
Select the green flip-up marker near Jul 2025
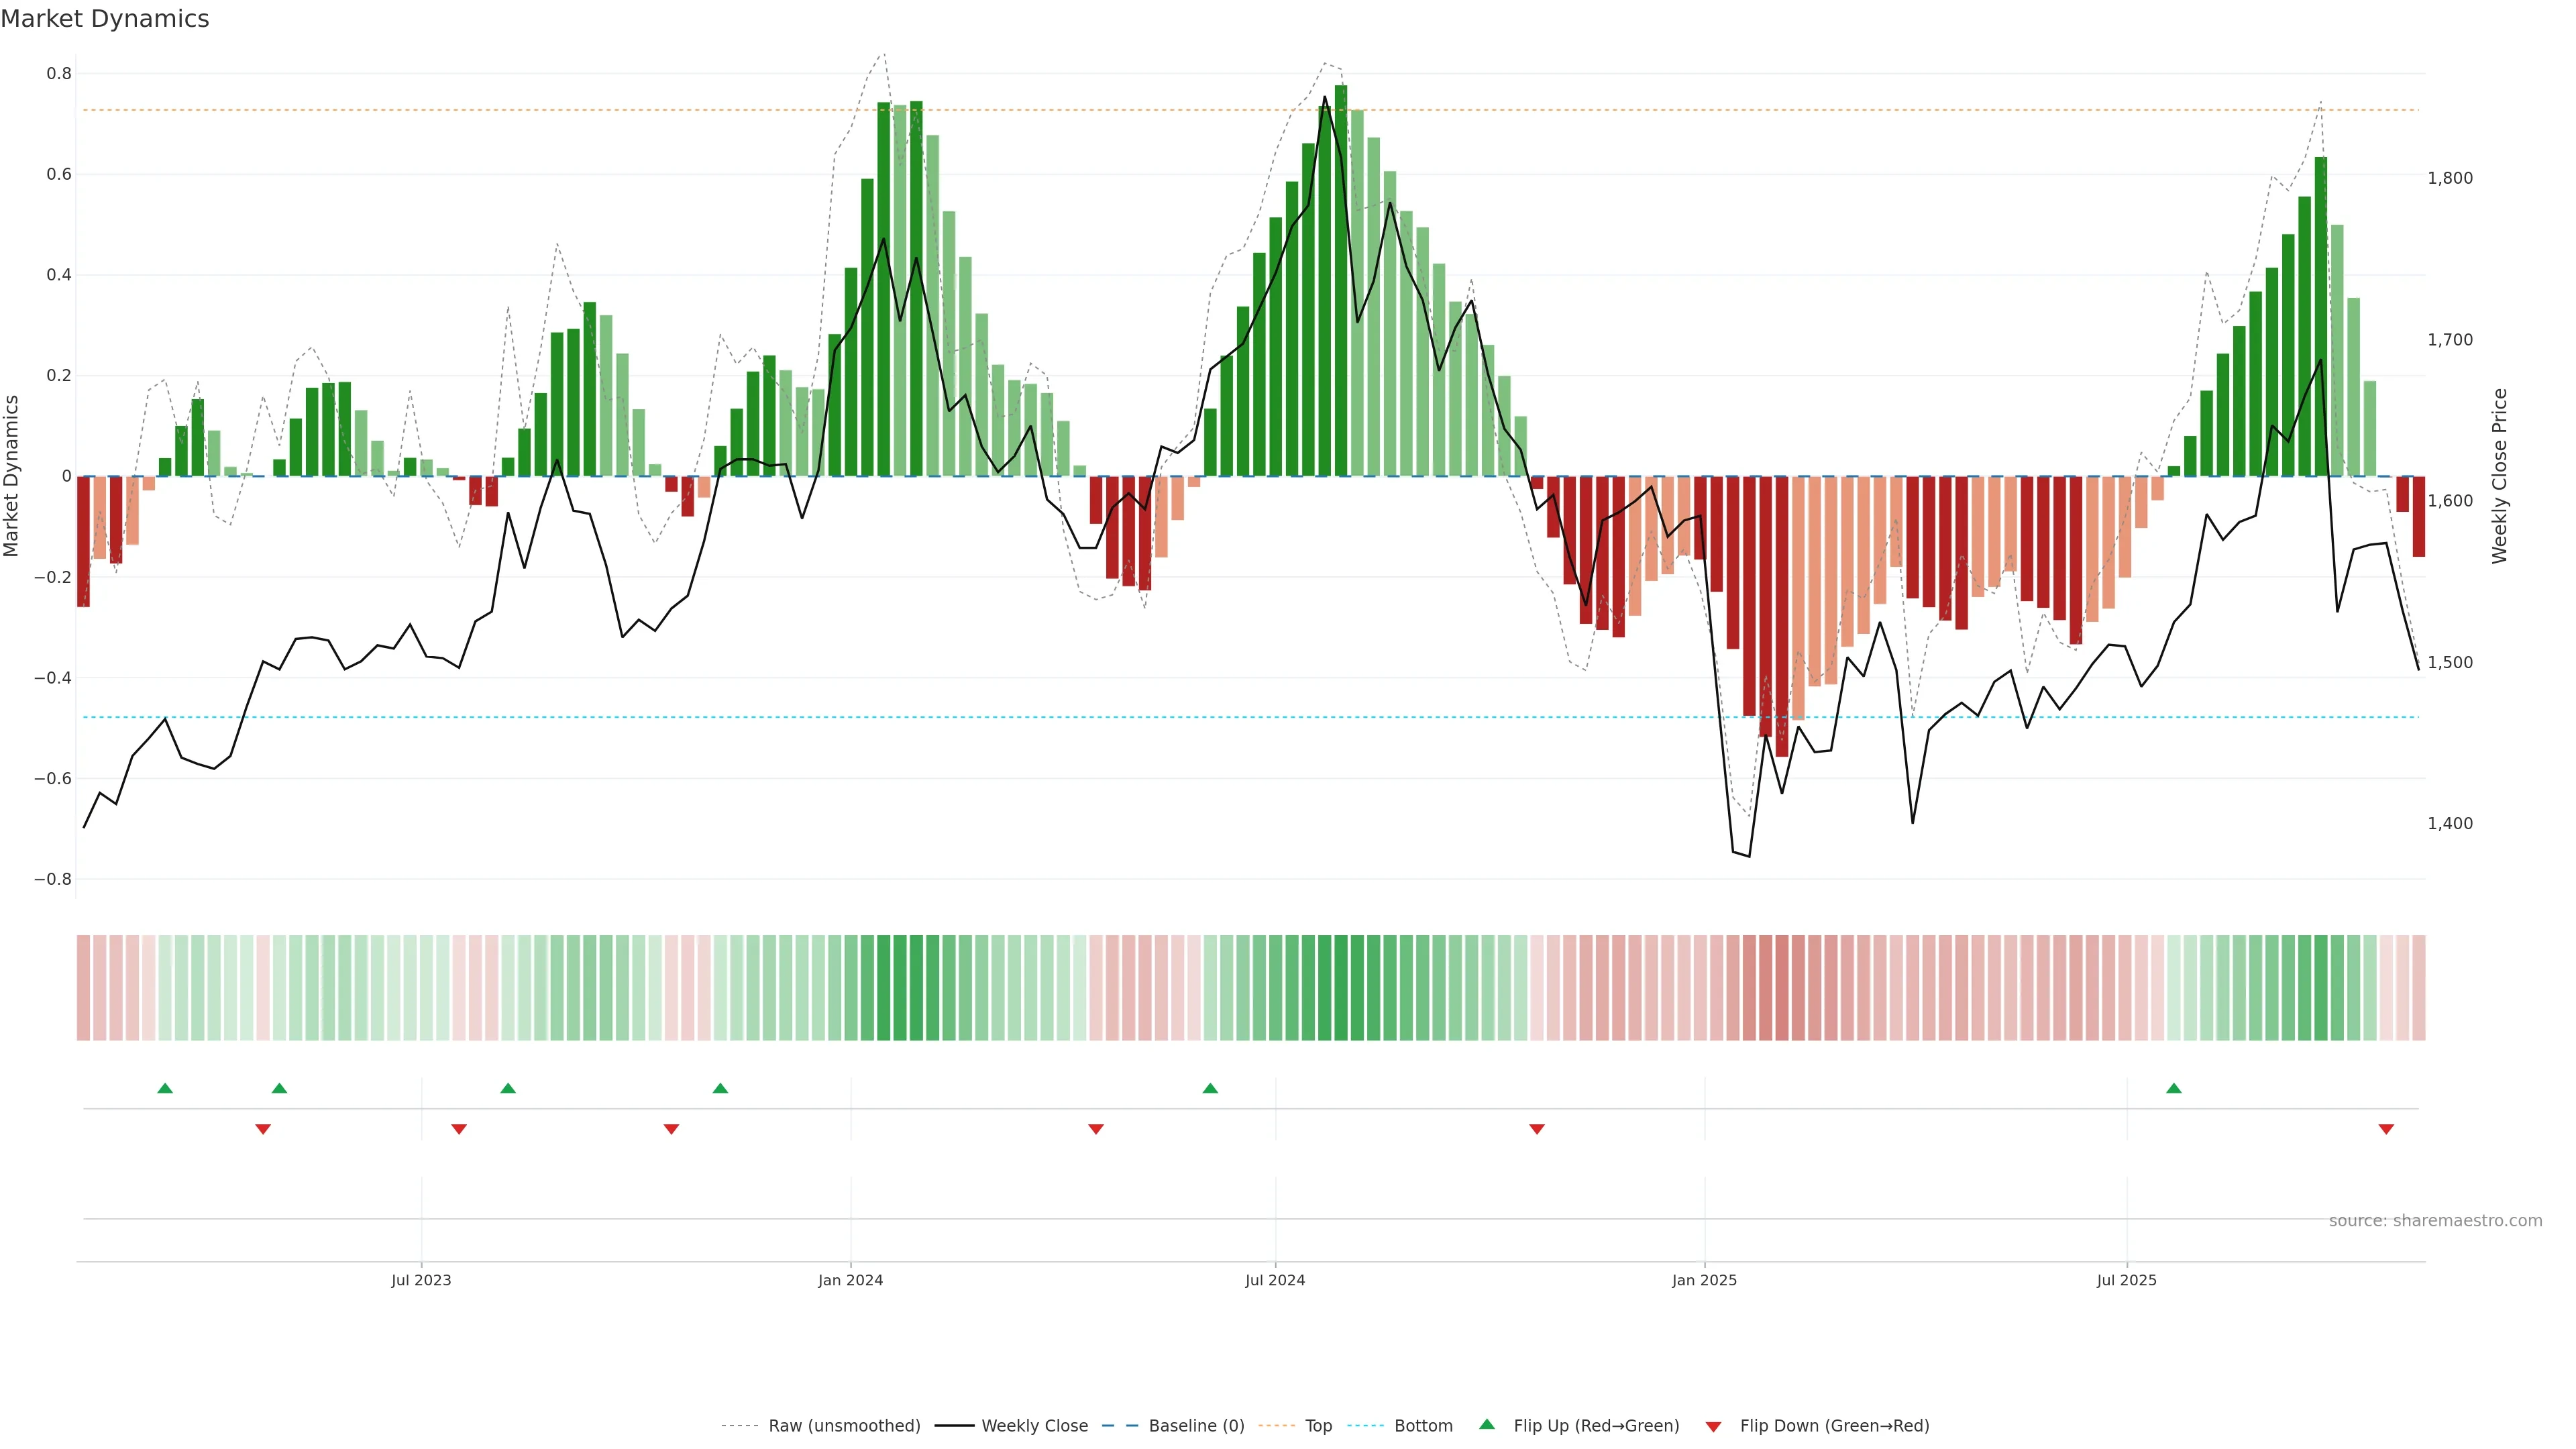pos(2173,1088)
